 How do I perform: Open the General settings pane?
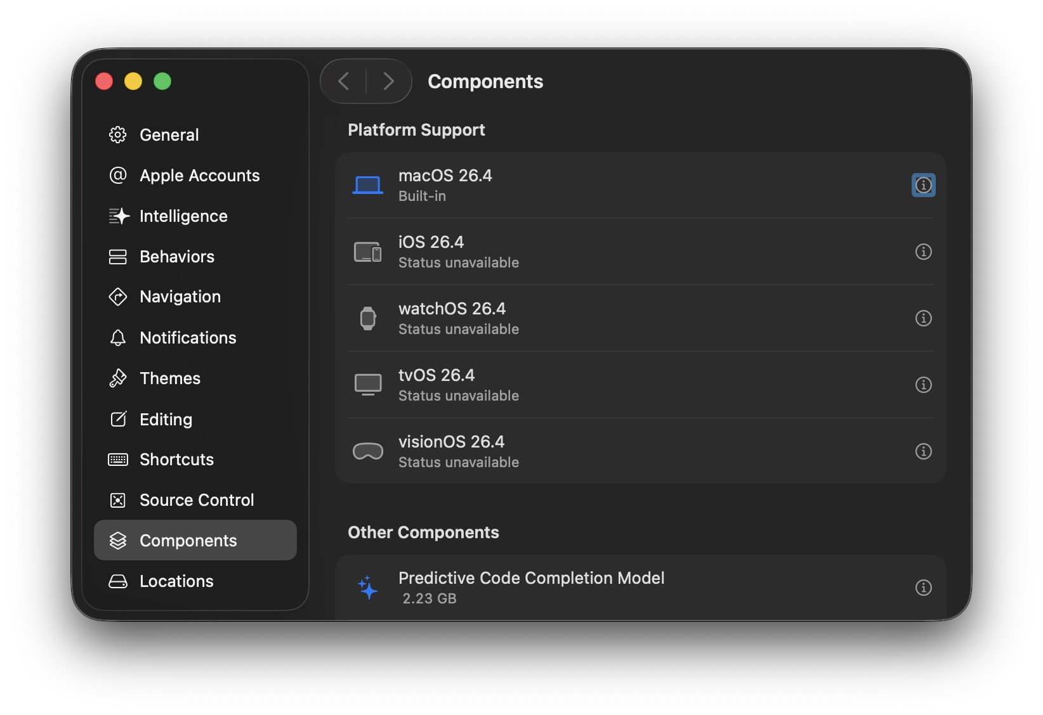pos(195,134)
